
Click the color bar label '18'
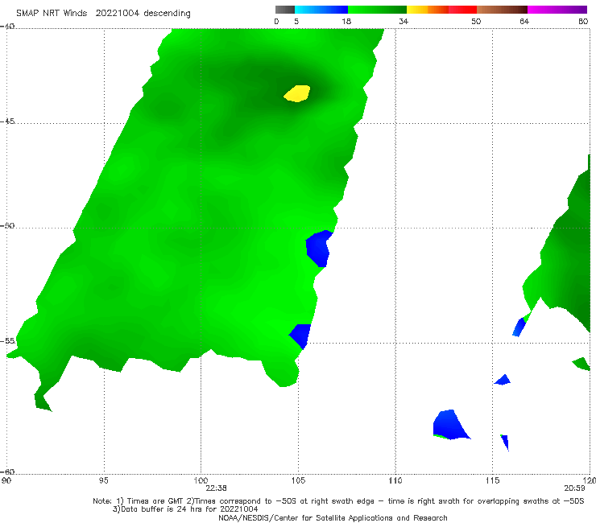click(x=346, y=21)
